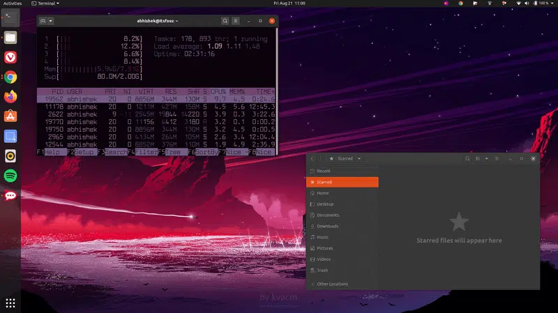Select htop F2 Setup
Image resolution: width=558 pixels, height=313 pixels.
[x=82, y=152]
